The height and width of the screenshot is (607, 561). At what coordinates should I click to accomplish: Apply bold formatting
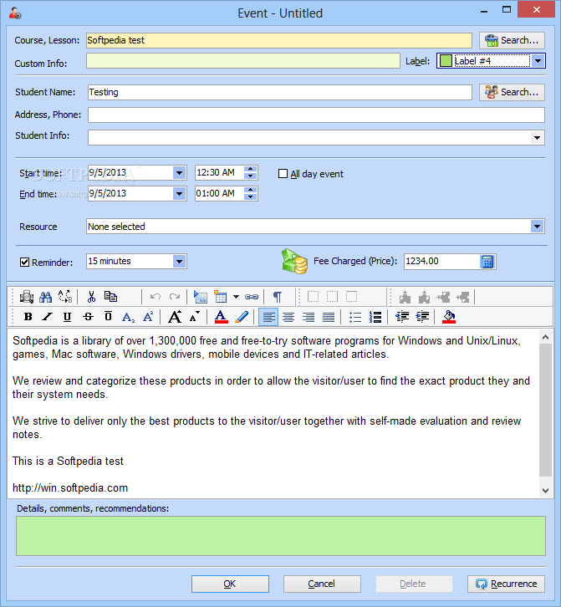pos(28,317)
